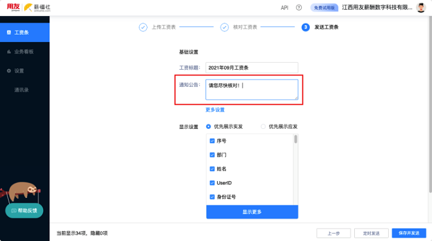
Task: Open the 业务看板 sidebar item
Action: [x=25, y=51]
